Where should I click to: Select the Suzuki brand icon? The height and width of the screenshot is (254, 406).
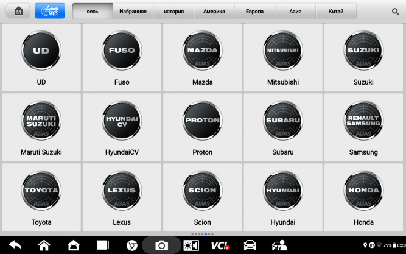pos(363,51)
